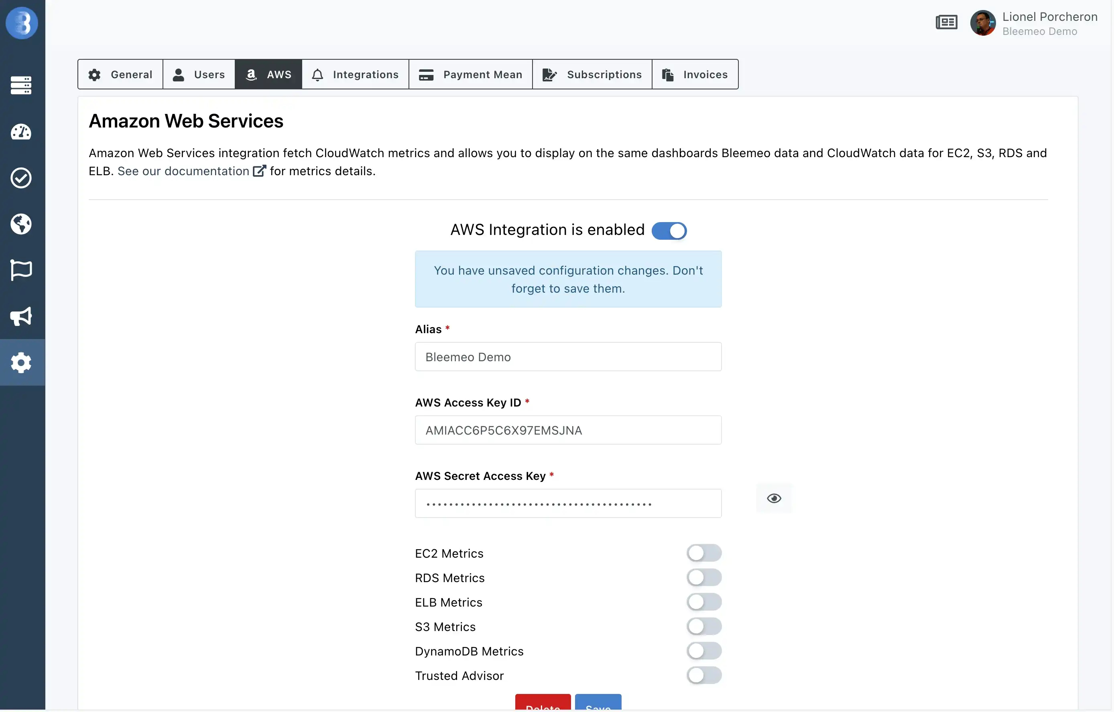
Task: Click the AWS Access Key ID field
Action: (x=568, y=431)
